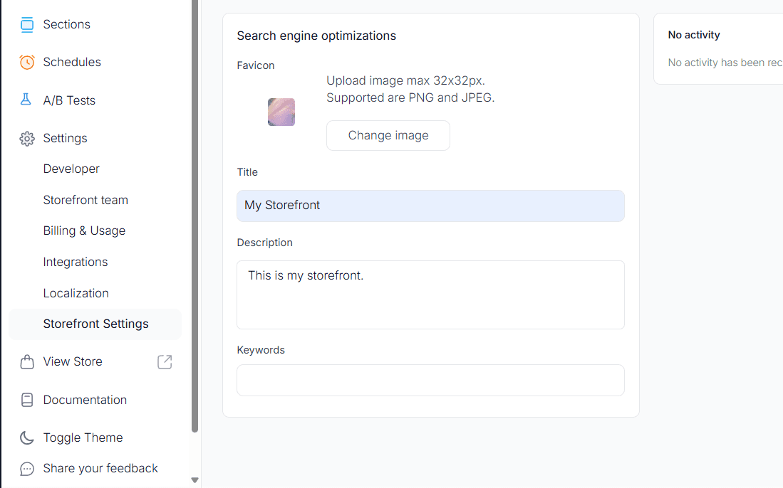Open the Sections panel icon
Screen dimensions: 783x488
(x=27, y=23)
